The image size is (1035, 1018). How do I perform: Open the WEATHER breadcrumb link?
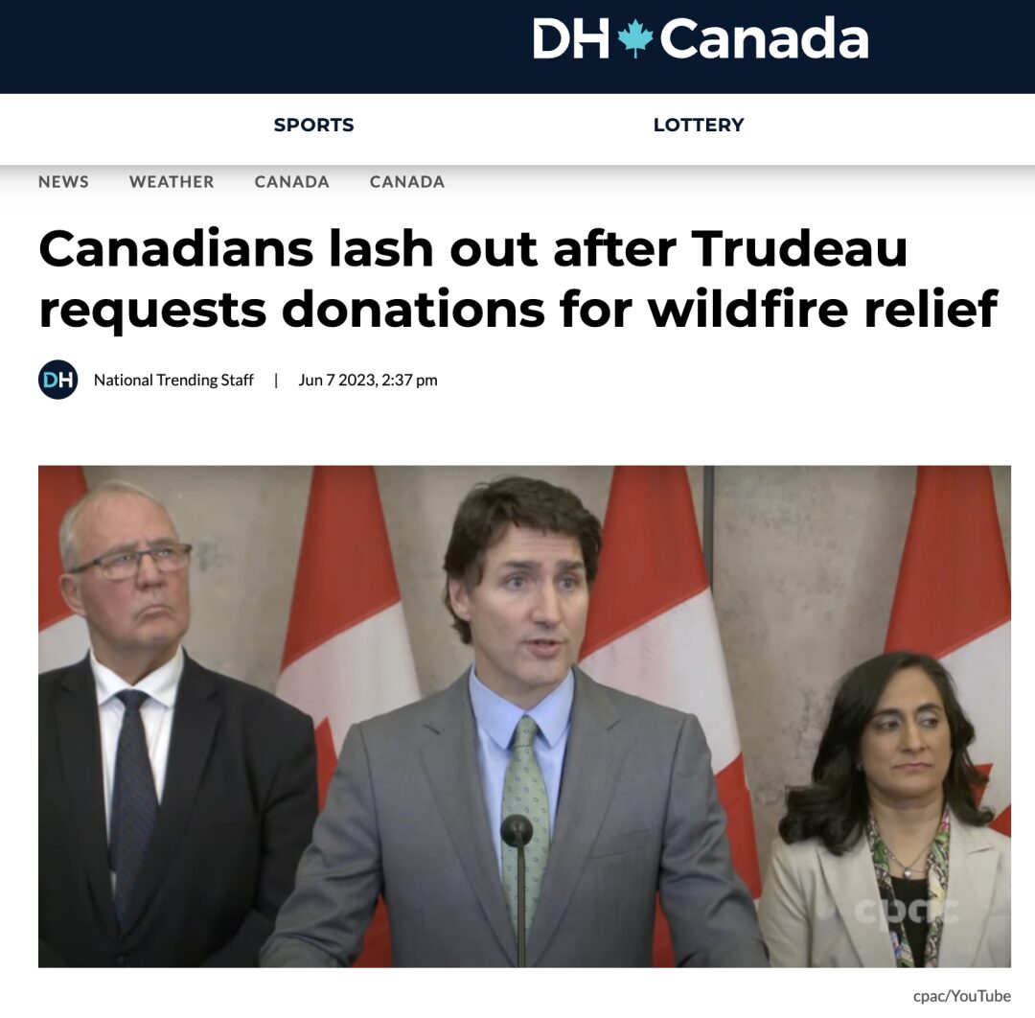(x=172, y=181)
